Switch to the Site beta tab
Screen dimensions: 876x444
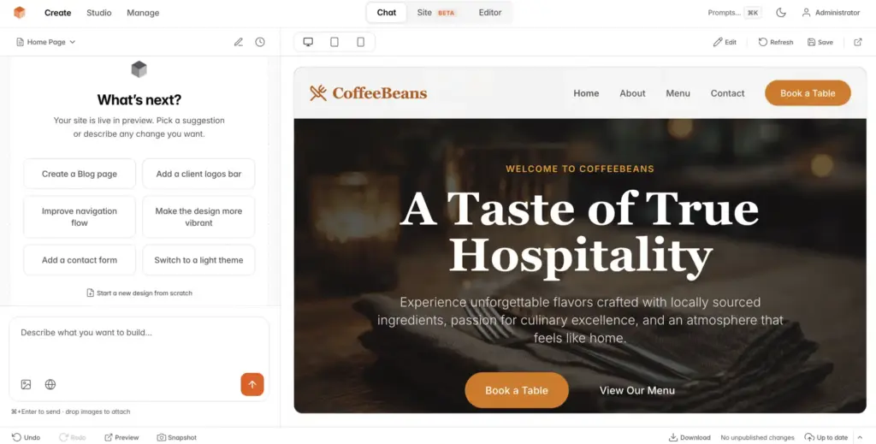[436, 12]
